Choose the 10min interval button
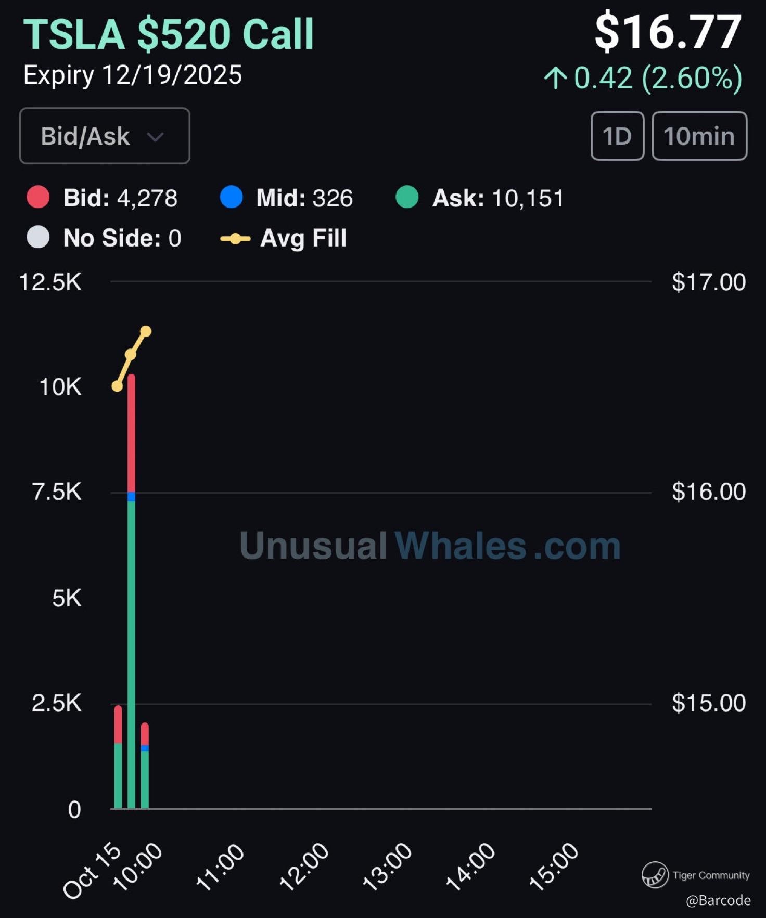The height and width of the screenshot is (918, 766). 699,136
